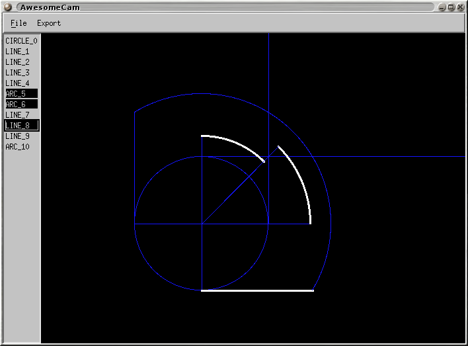Click the white inner arc left of the diagonal

click(236, 144)
